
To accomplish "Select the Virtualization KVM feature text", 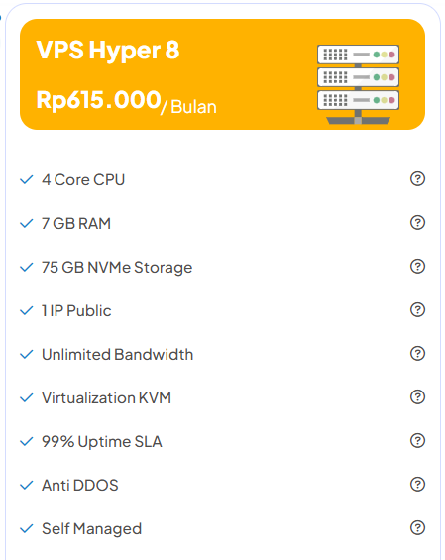I will pos(106,397).
